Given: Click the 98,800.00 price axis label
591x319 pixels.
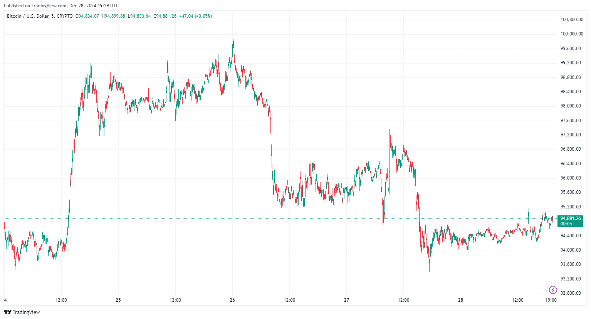Looking at the screenshot, I should (571, 77).
